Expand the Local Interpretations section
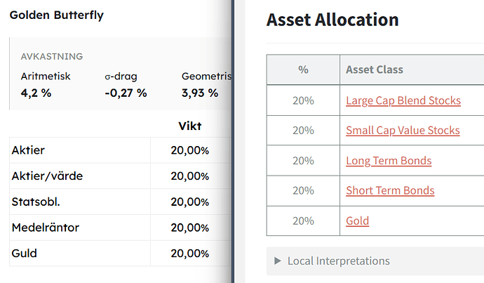This screenshot has width=484, height=283. 338,261
